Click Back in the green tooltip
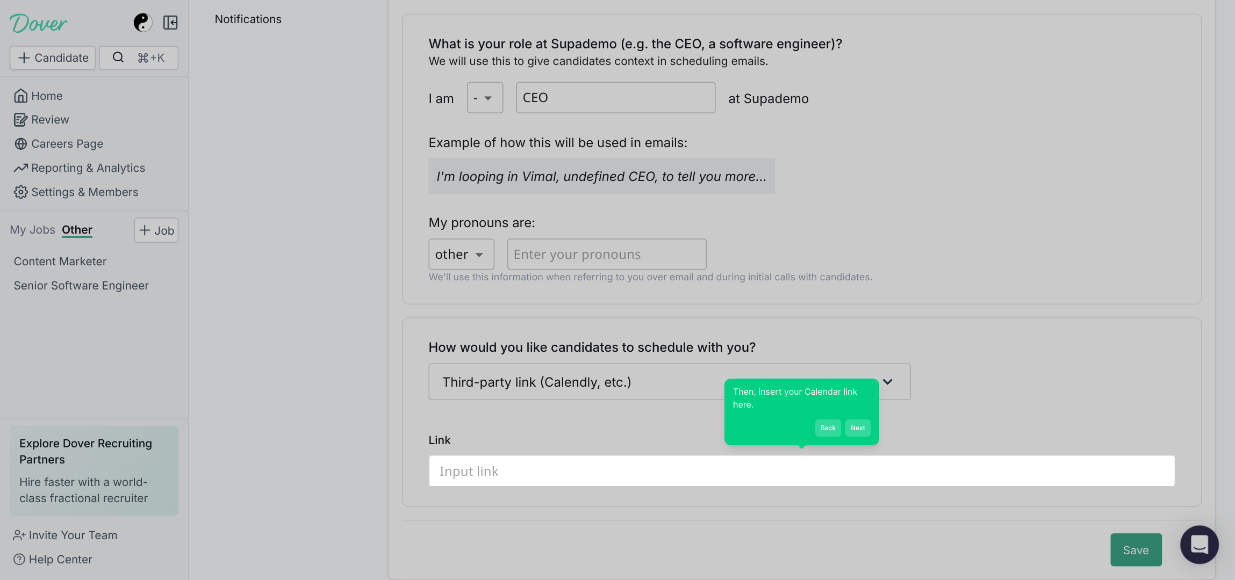 pyautogui.click(x=828, y=428)
